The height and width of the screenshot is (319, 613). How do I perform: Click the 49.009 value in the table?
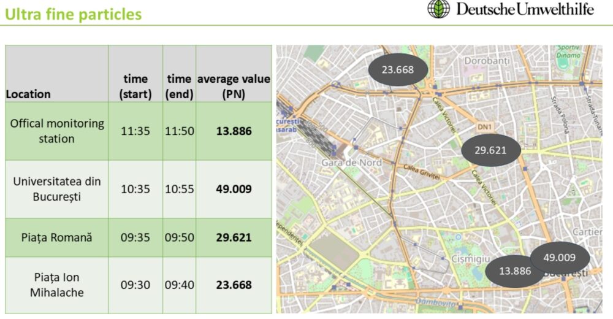(234, 189)
